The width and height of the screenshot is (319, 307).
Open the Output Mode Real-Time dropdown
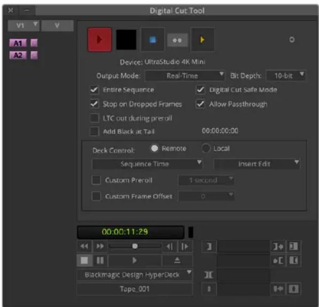[185, 76]
